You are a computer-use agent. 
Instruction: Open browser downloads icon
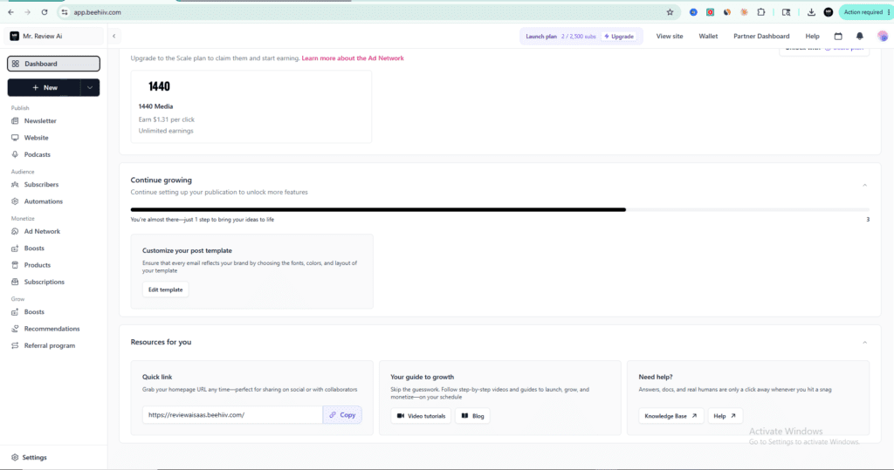tap(811, 12)
